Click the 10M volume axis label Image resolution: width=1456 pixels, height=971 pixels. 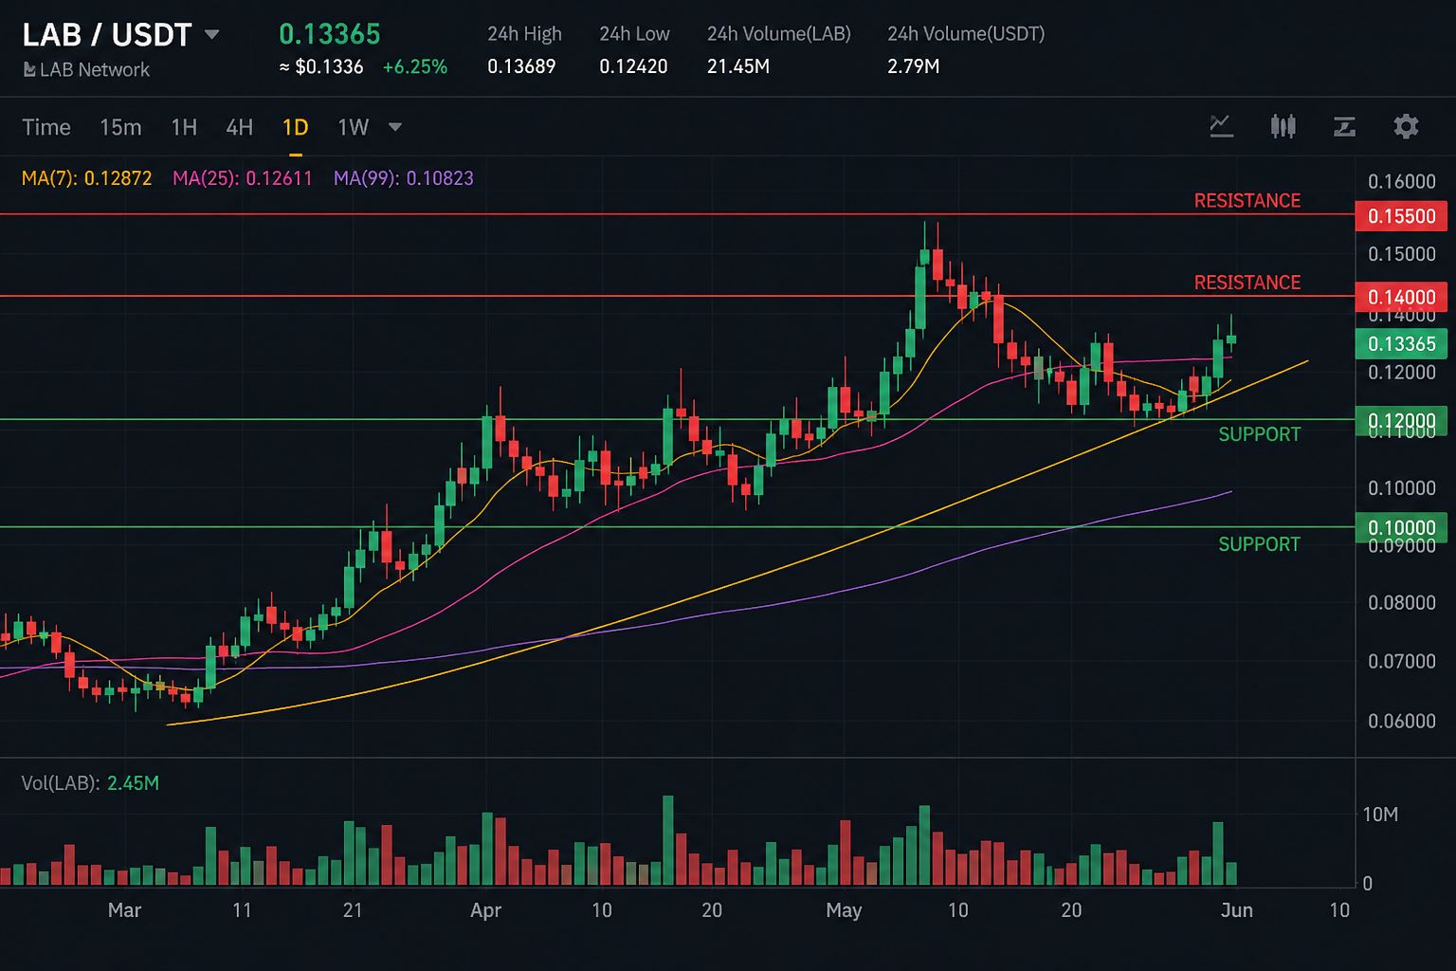1380,815
